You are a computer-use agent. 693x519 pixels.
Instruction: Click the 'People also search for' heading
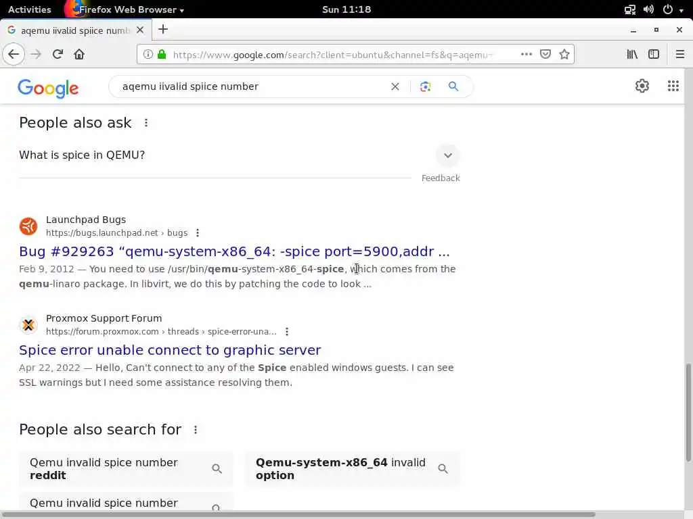[x=100, y=429]
